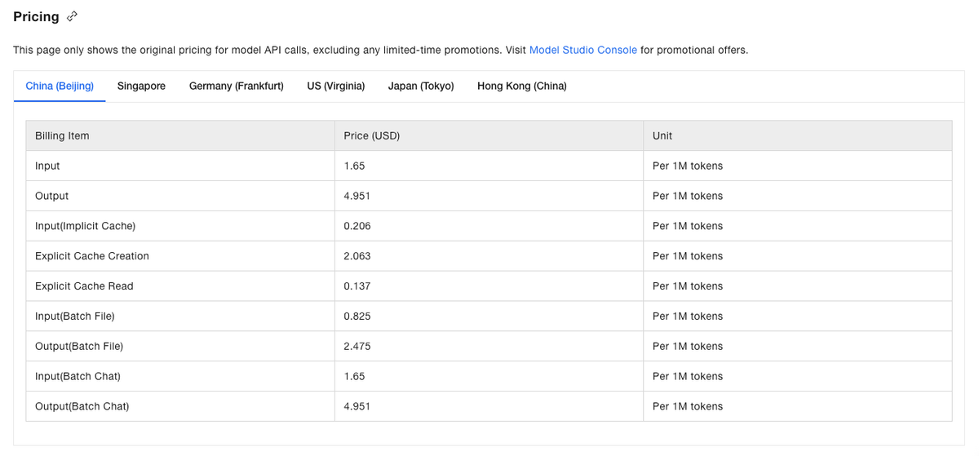Click the 1.65 price in Input(Batch Chat) row
979x456 pixels.
point(355,376)
